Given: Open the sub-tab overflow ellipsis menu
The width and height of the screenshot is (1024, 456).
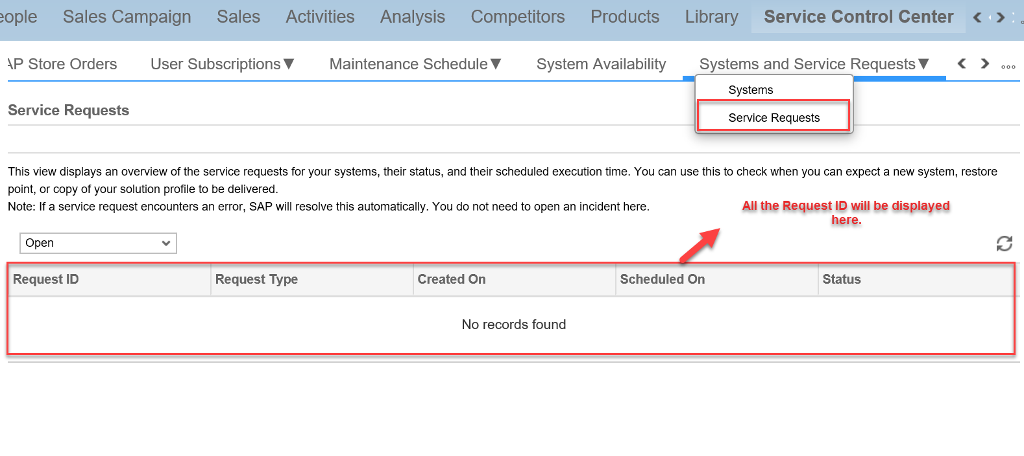Looking at the screenshot, I should click(x=1008, y=67).
